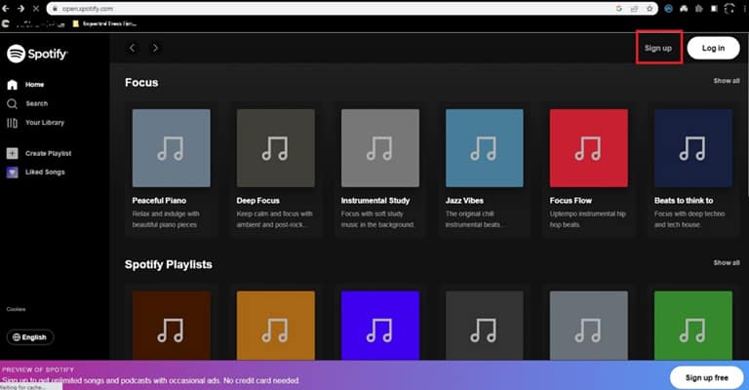Open the Focus Flow red cover
The width and height of the screenshot is (749, 390).
(589, 148)
